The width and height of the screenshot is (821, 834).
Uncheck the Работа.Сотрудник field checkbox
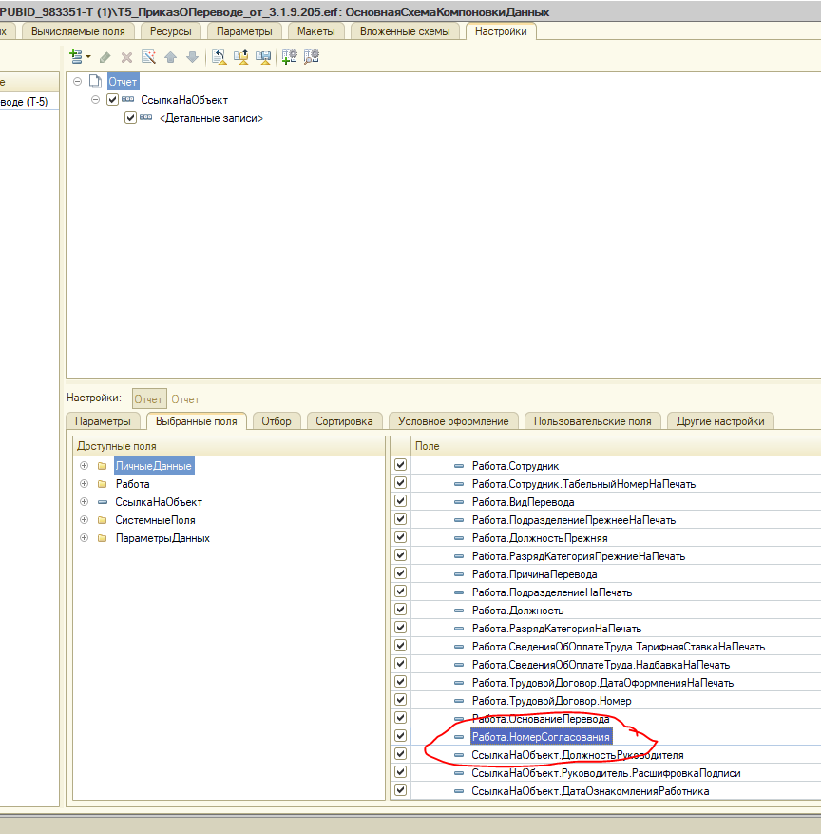[x=401, y=465]
